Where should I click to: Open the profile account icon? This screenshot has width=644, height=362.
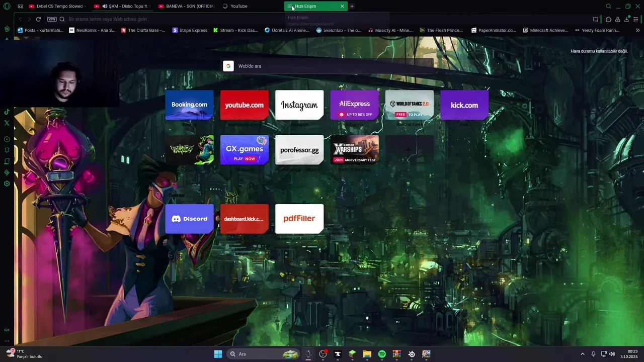coord(617,19)
